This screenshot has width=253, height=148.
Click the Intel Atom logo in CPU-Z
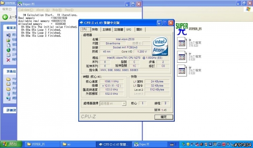(x=160, y=46)
